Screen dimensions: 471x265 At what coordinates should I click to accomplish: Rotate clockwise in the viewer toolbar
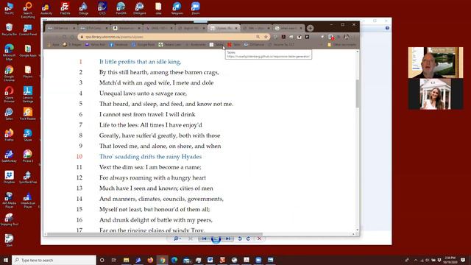point(248,239)
